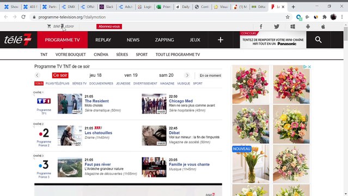Select TOUT LE PROGRAMME TV item
The height and width of the screenshot is (196, 348).
click(178, 54)
